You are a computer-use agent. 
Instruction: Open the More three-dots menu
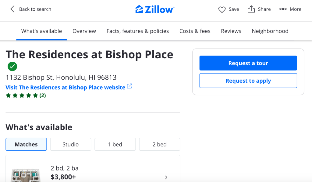click(283, 9)
